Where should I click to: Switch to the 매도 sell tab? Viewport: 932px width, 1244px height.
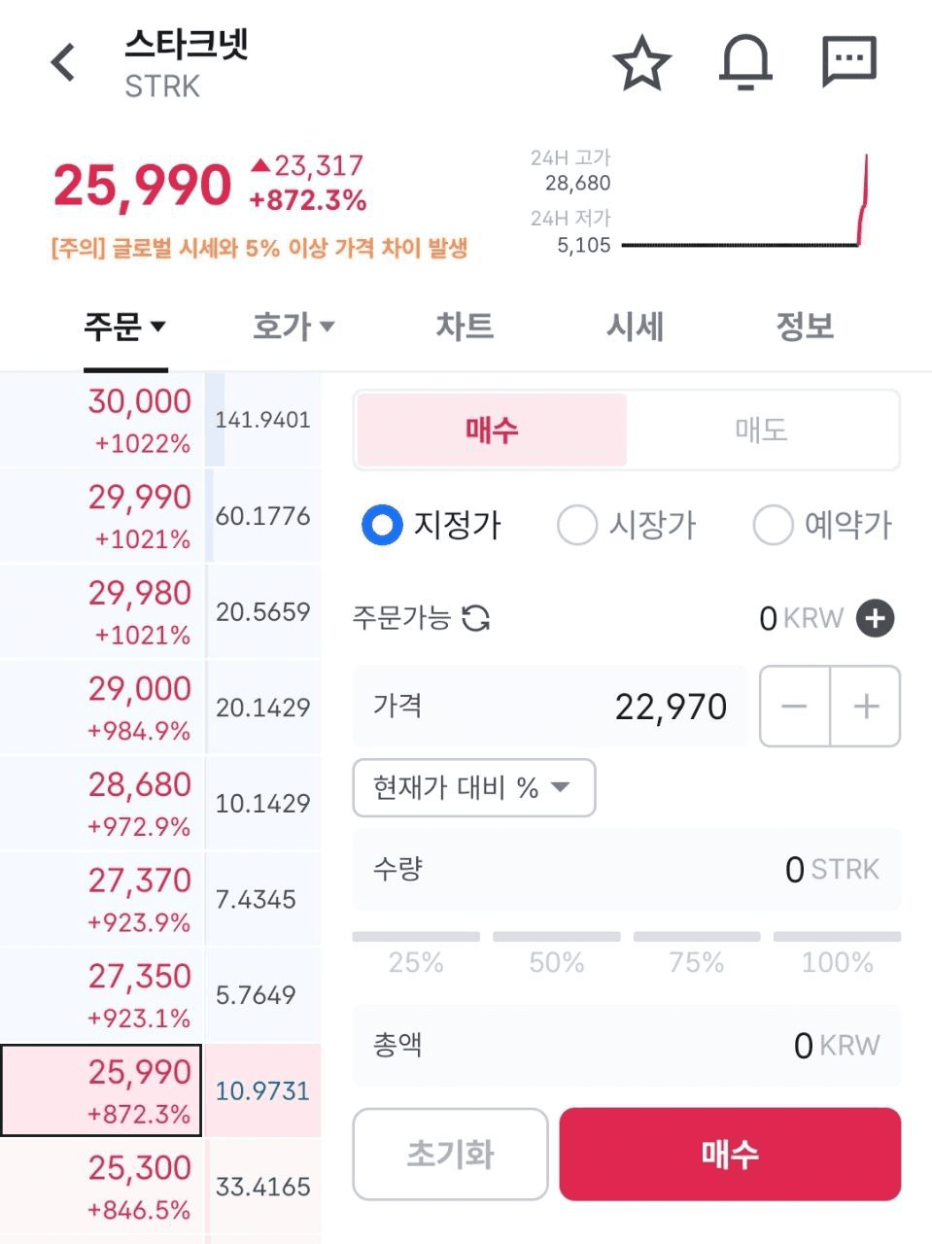(x=761, y=430)
